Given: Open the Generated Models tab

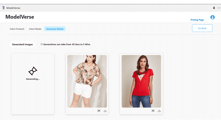Looking at the screenshot, I should (x=55, y=29).
